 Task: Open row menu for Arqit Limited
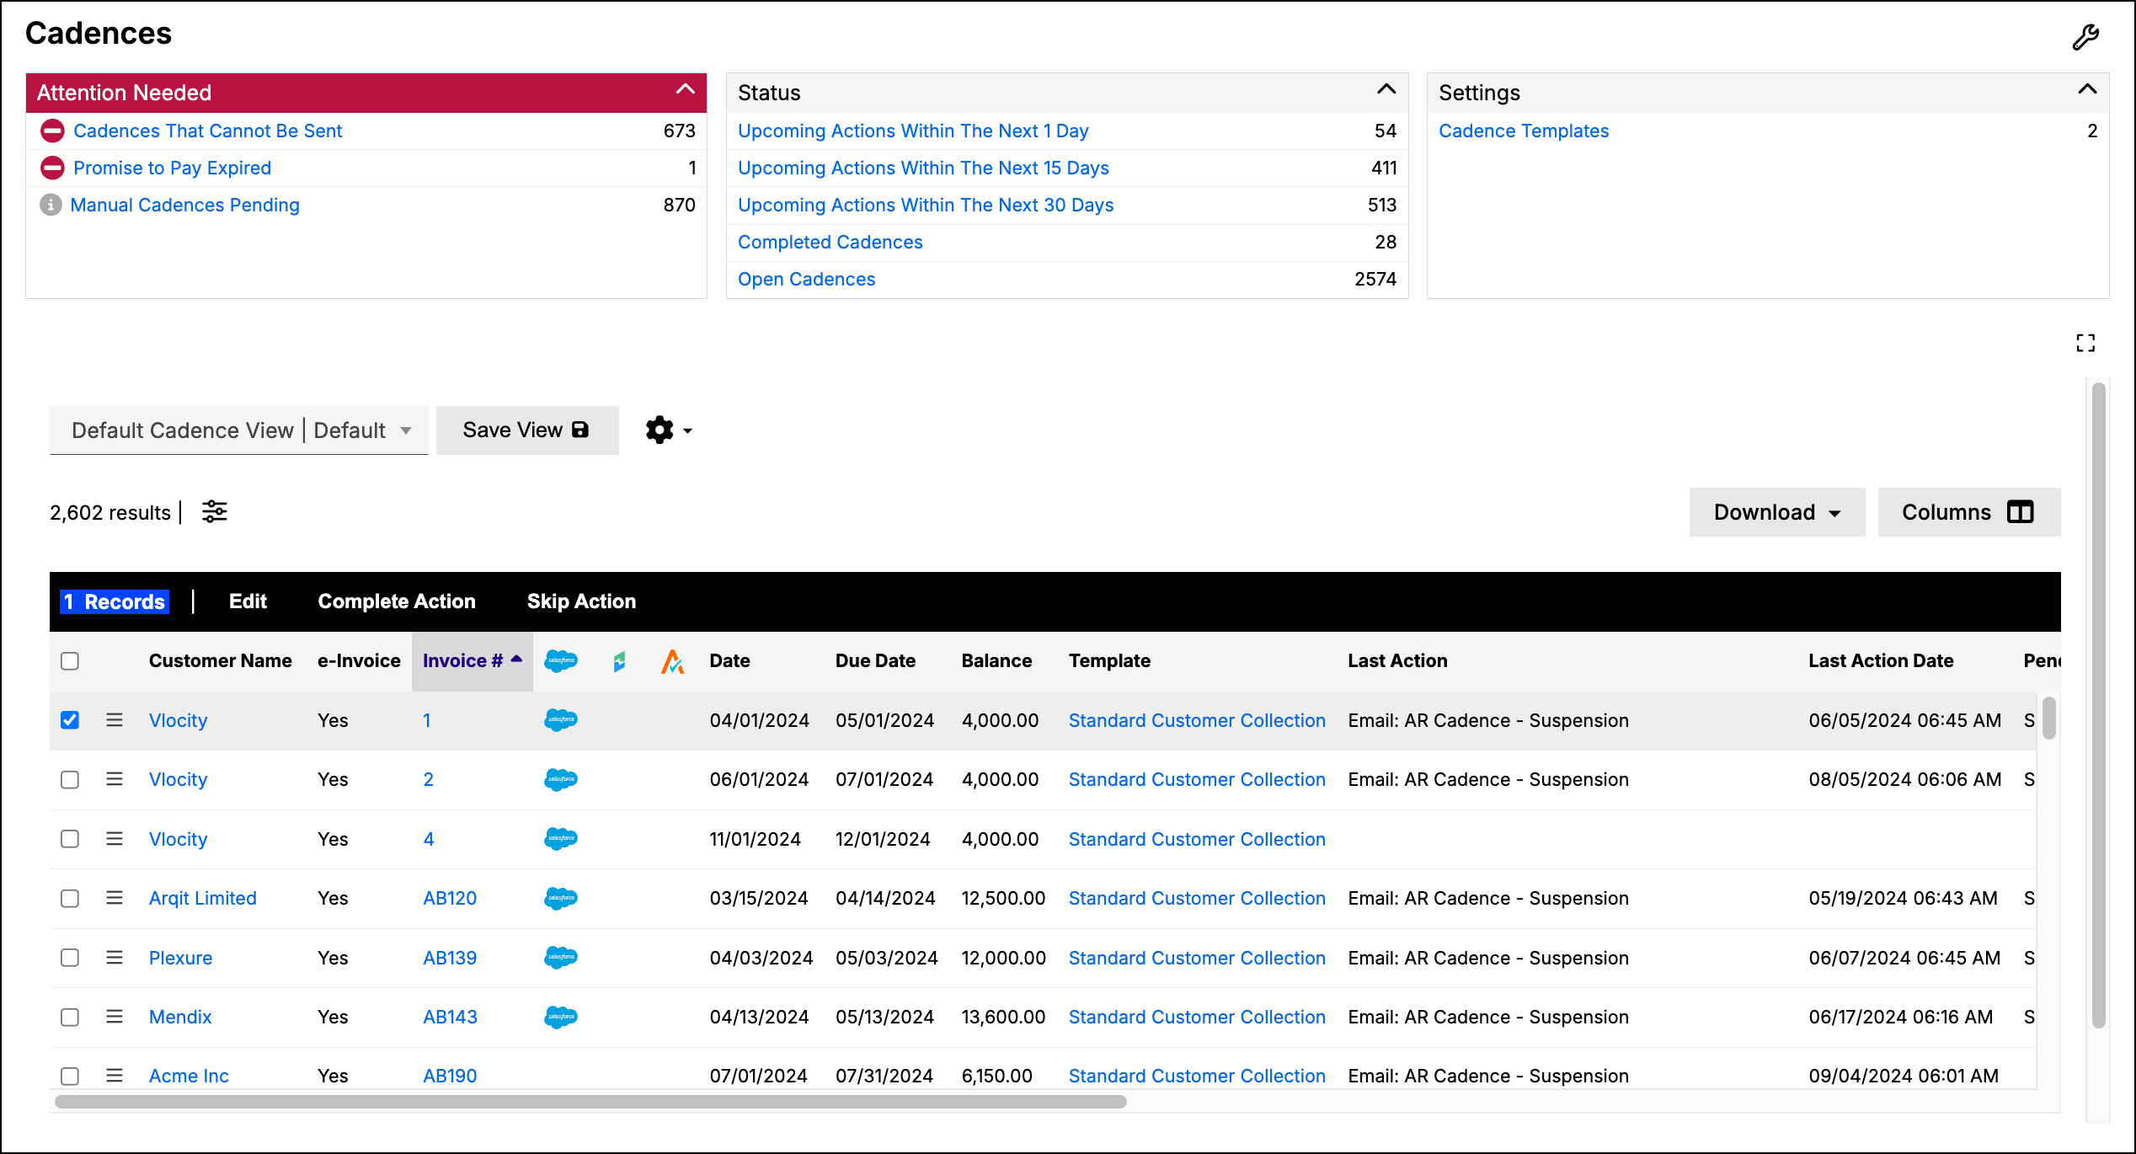(x=115, y=898)
